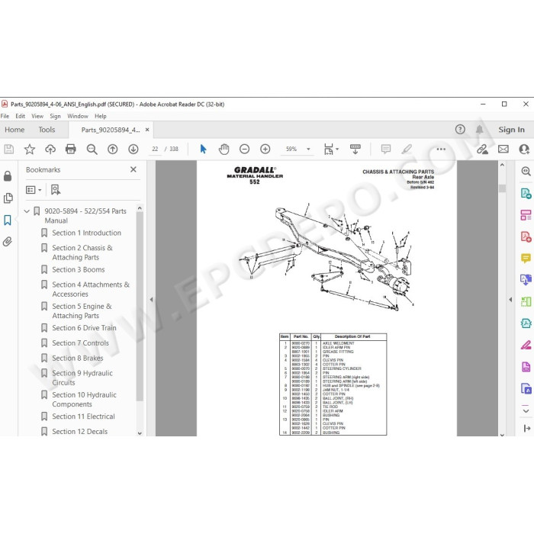Open notifications bell icon

tap(480, 130)
